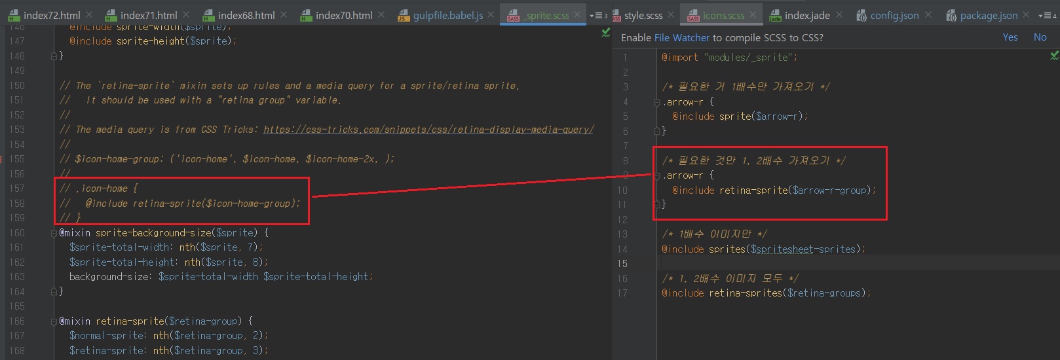The image size is (1060, 360).
Task: Collapse the sprite-background-size mixin fold marker
Action: tap(54, 233)
